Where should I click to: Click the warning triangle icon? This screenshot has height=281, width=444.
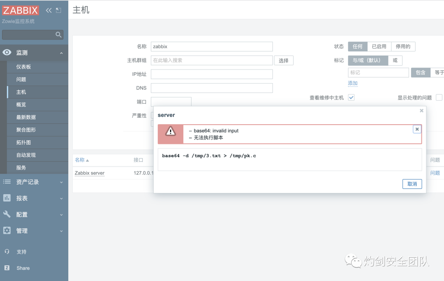(171, 131)
